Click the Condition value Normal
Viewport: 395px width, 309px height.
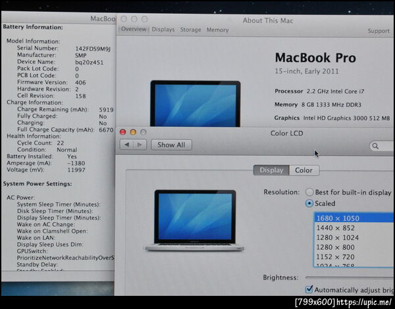coord(67,150)
